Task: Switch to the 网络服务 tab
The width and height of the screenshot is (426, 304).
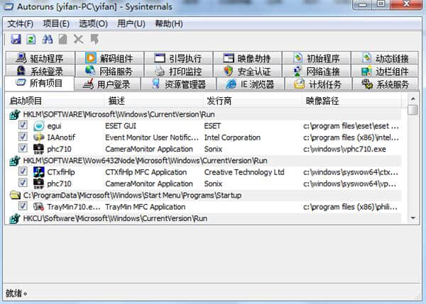Action: 109,71
